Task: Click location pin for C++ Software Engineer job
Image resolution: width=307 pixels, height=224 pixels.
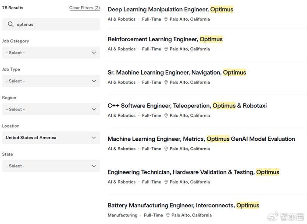Action: pos(166,115)
